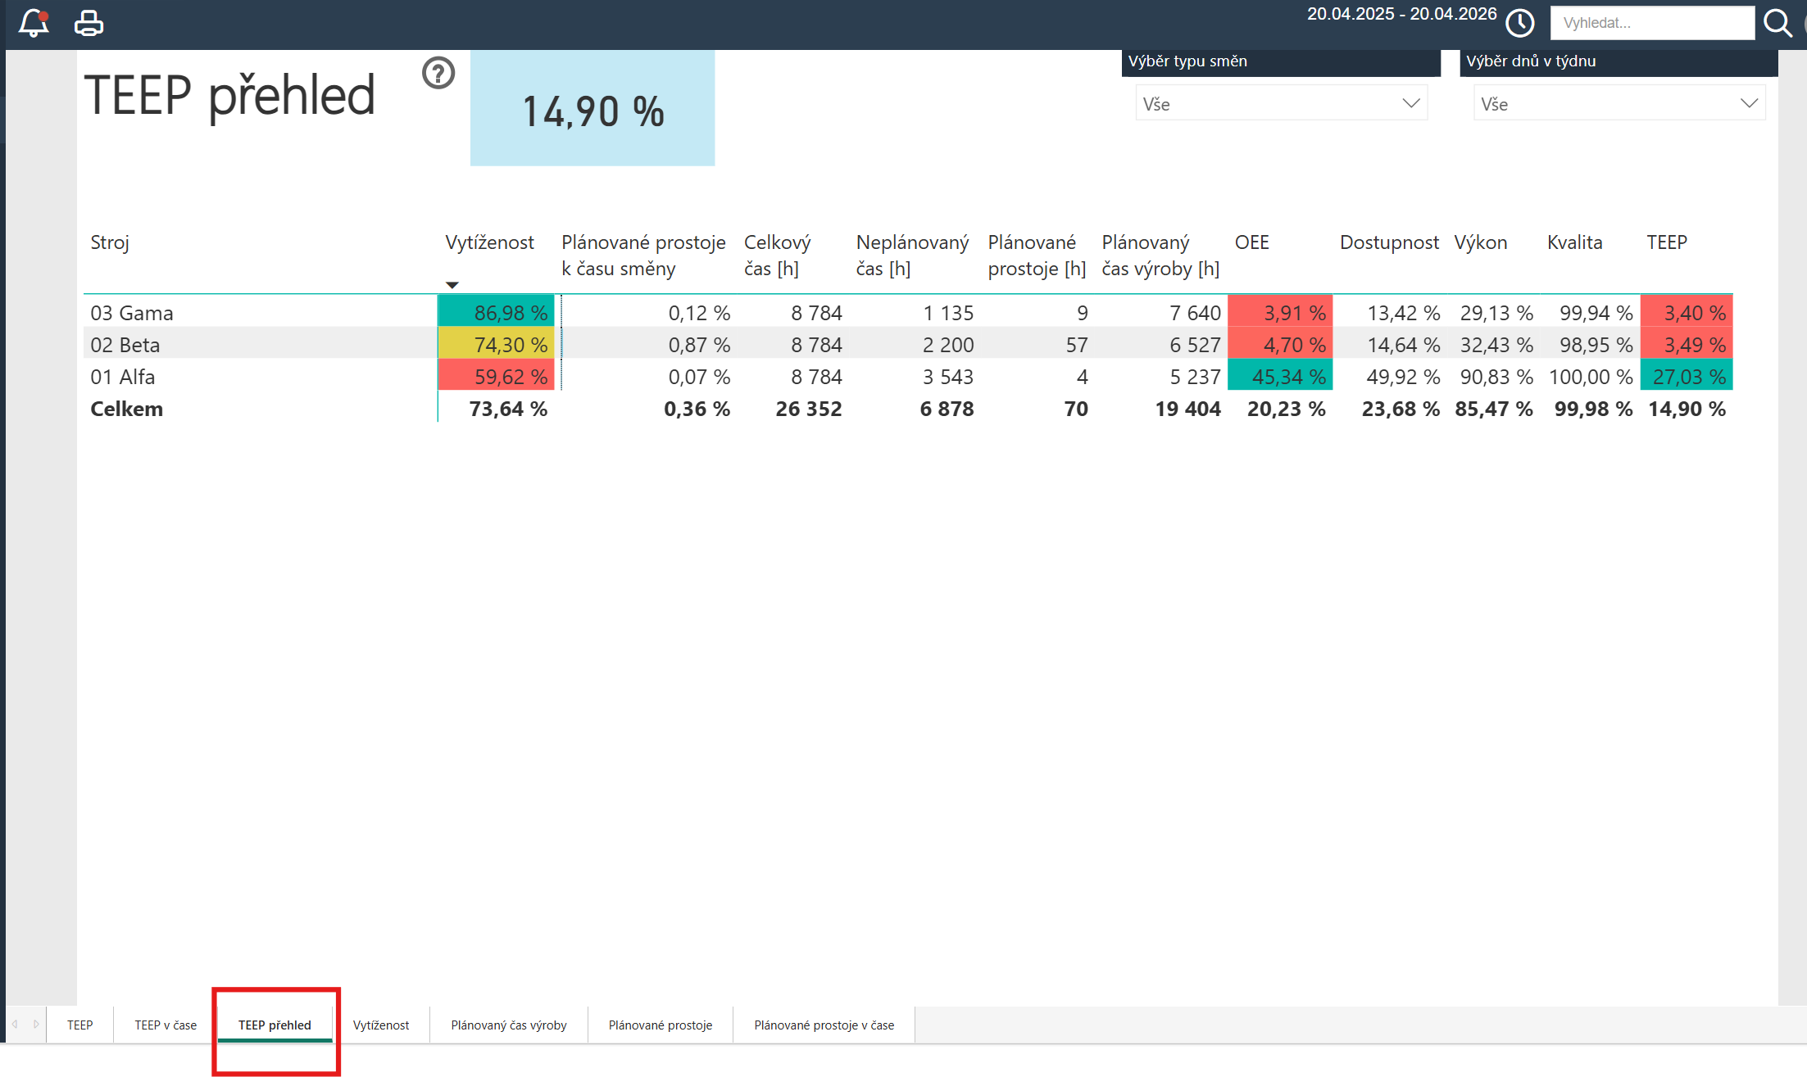Sort by the Stroj column header
This screenshot has height=1077, width=1807.
pyautogui.click(x=110, y=242)
